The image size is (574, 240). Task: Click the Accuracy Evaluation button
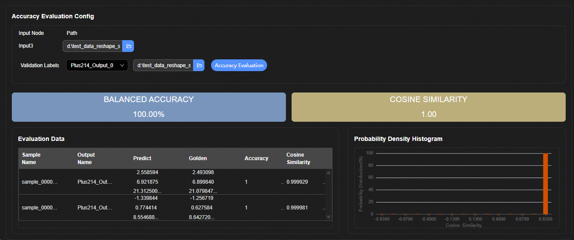click(x=239, y=65)
